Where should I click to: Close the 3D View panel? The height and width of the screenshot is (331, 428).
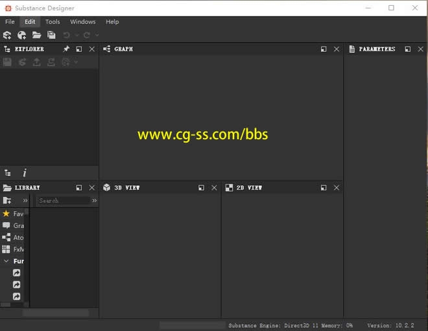pyautogui.click(x=214, y=188)
